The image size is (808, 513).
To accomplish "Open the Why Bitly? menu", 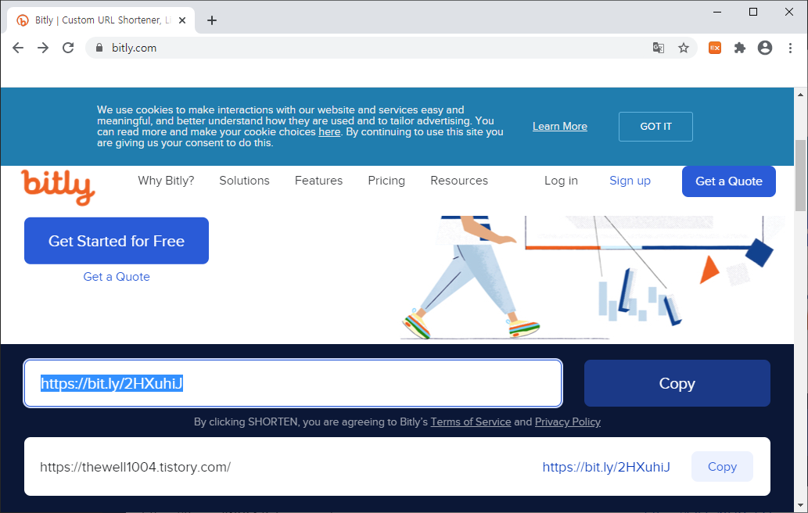I will [x=166, y=181].
